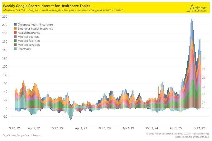212x141 pixels.
Task: Click the Apr 1, 23 x-axis label
Action: 81,128
